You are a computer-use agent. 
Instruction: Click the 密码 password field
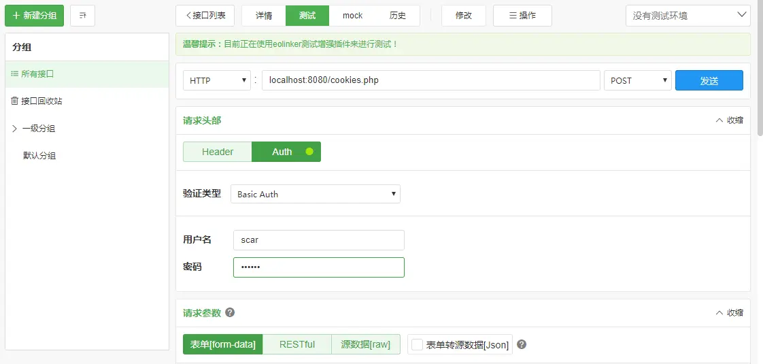319,267
